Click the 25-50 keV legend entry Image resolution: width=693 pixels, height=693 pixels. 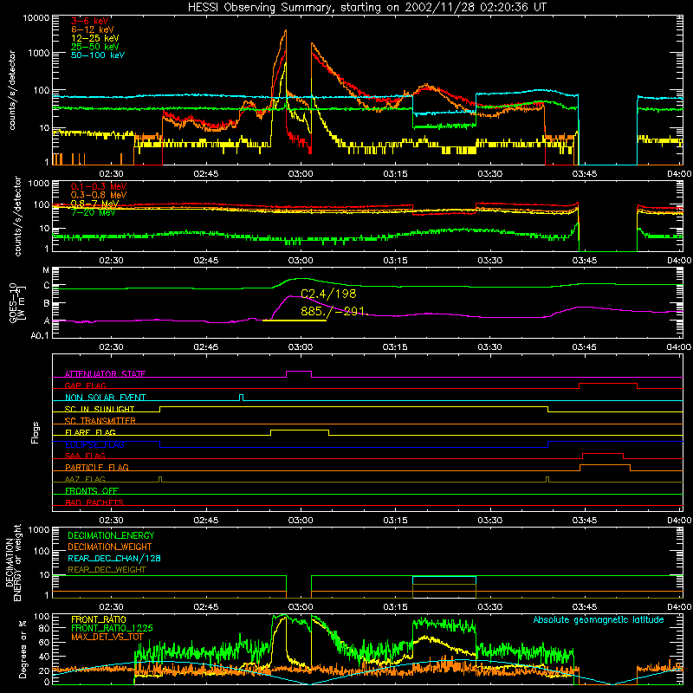(95, 47)
